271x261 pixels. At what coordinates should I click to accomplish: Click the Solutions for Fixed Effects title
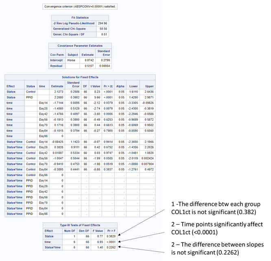click(x=80, y=77)
